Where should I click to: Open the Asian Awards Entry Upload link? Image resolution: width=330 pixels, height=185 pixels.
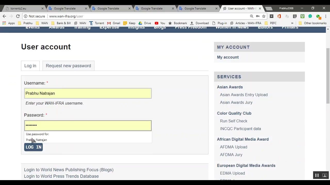pos(244,95)
